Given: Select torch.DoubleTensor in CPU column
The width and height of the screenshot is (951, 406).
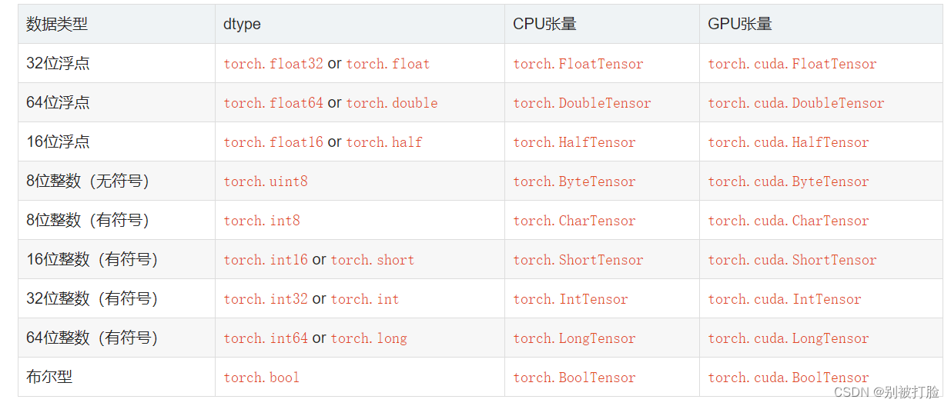Looking at the screenshot, I should pos(582,103).
